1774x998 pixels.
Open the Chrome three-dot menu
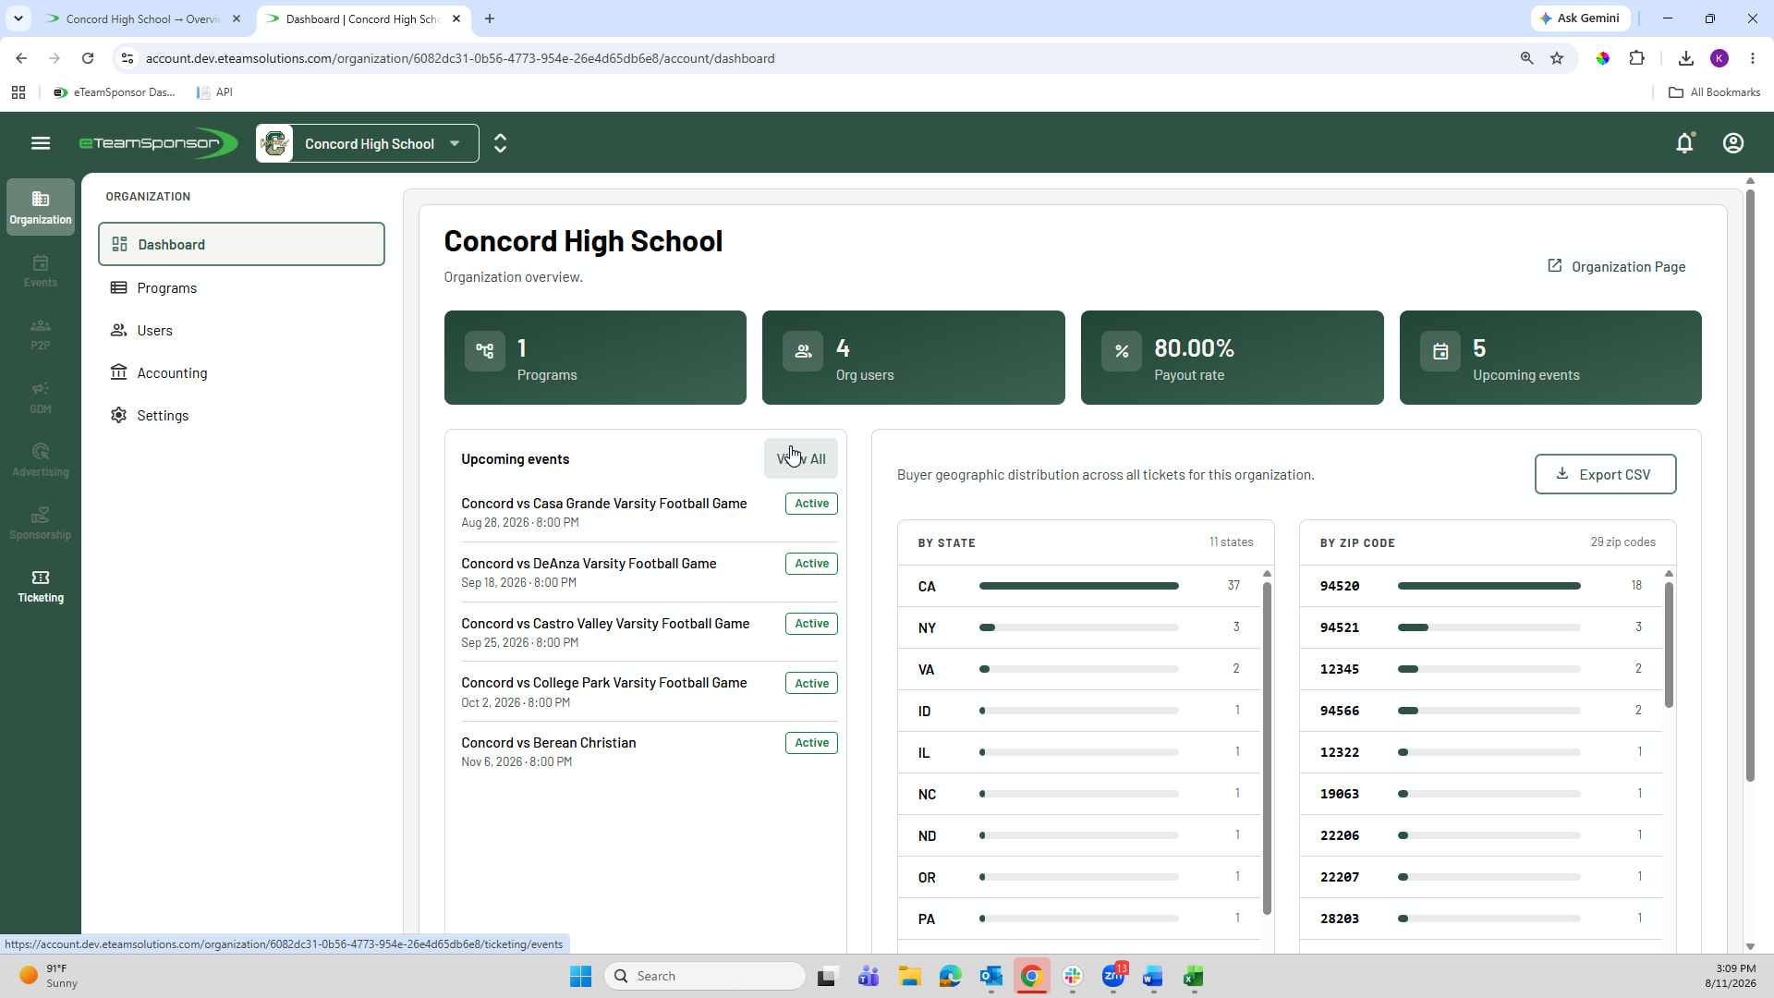(x=1753, y=58)
